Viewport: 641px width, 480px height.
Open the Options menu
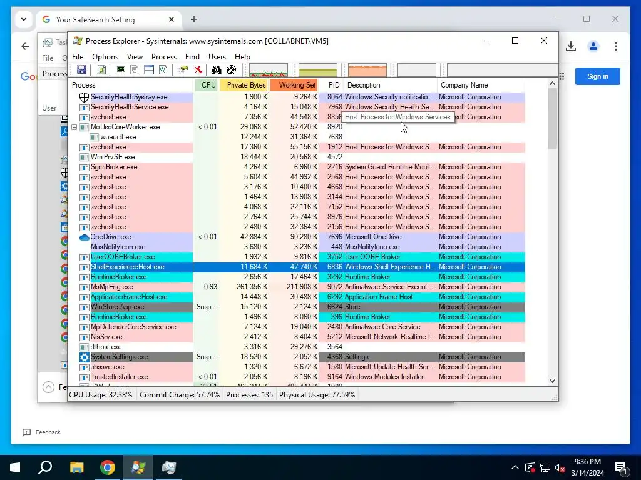(105, 57)
